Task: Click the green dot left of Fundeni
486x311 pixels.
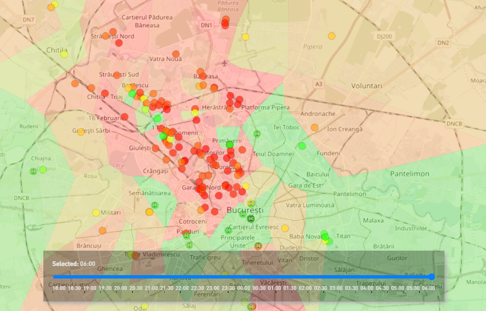Action: (302, 146)
